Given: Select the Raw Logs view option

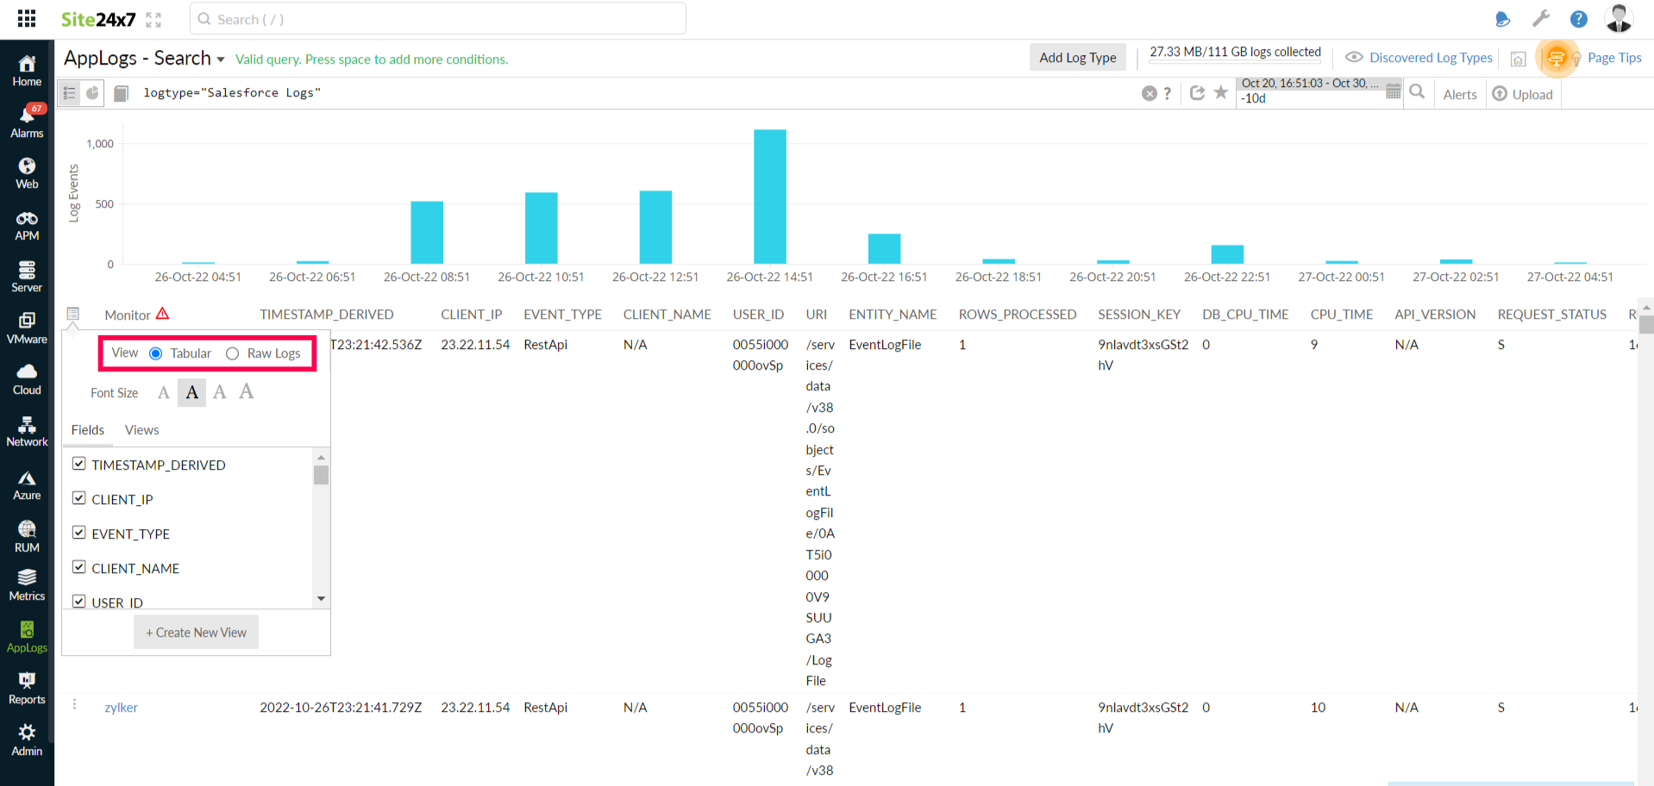Looking at the screenshot, I should pos(232,353).
